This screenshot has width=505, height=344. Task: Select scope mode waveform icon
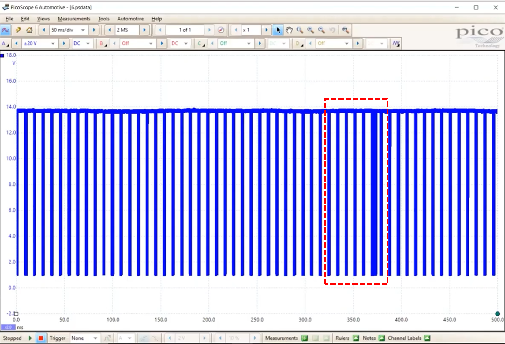(x=6, y=30)
